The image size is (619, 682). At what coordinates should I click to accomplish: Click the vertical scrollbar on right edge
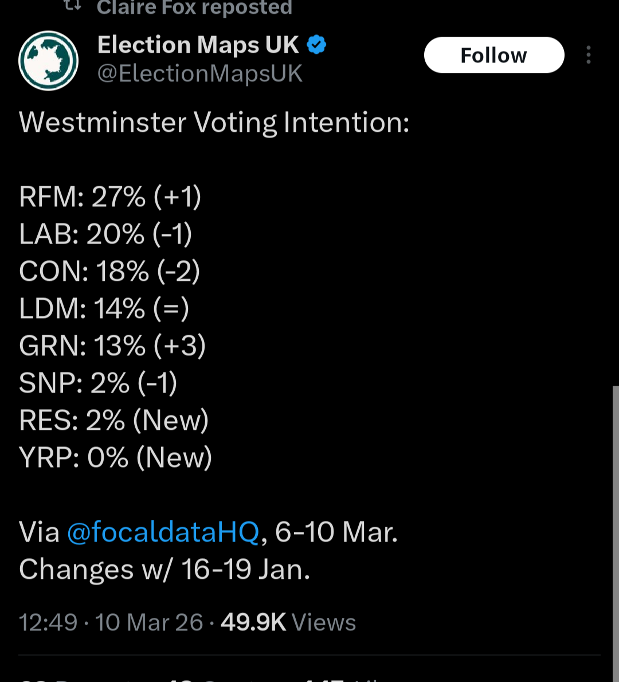616,516
